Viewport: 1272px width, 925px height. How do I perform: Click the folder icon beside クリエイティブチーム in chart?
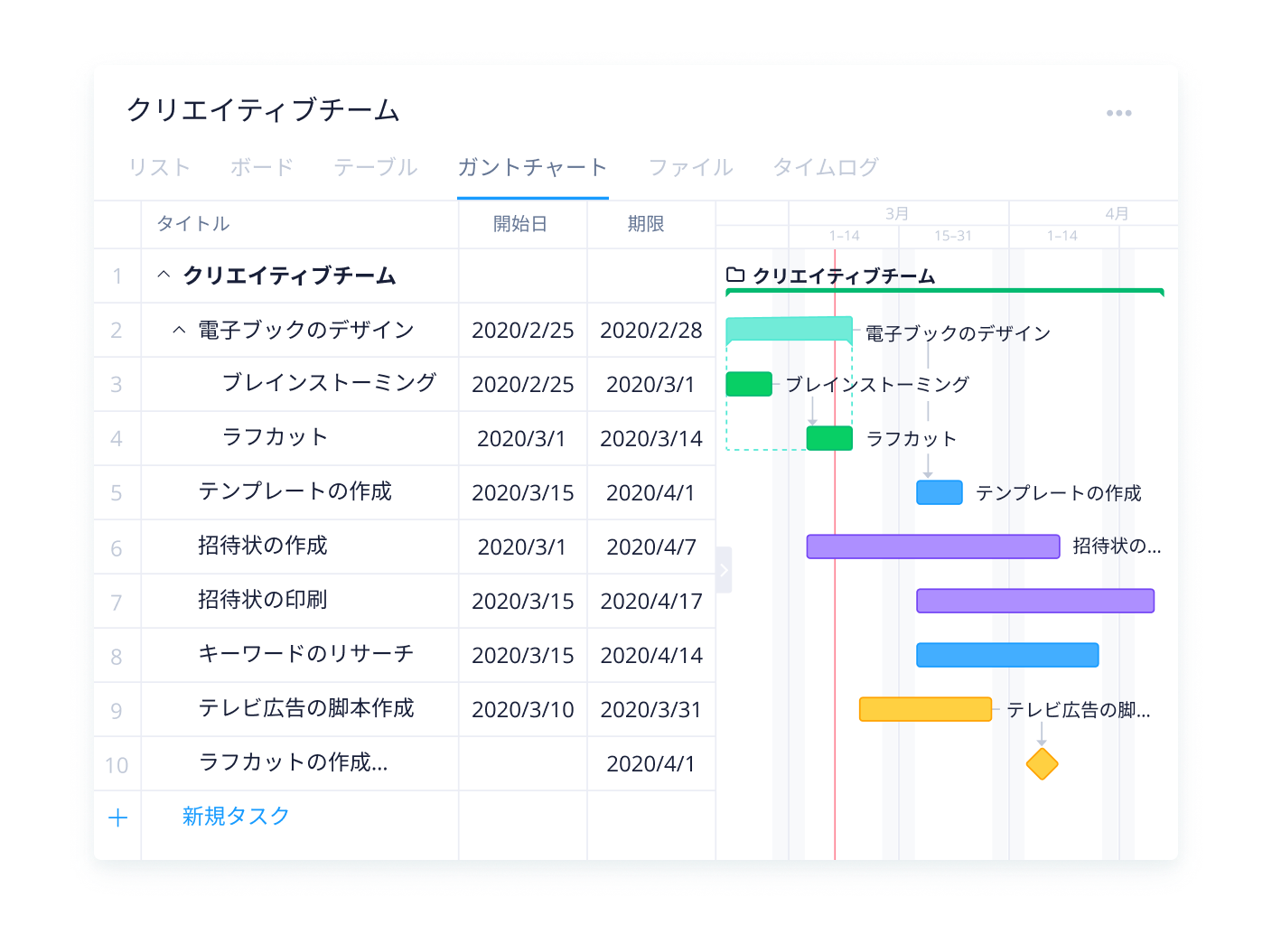pyautogui.click(x=735, y=275)
